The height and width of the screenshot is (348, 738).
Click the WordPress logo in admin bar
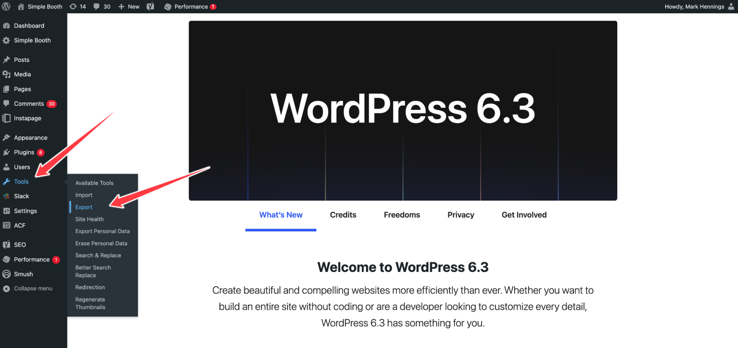[x=6, y=7]
